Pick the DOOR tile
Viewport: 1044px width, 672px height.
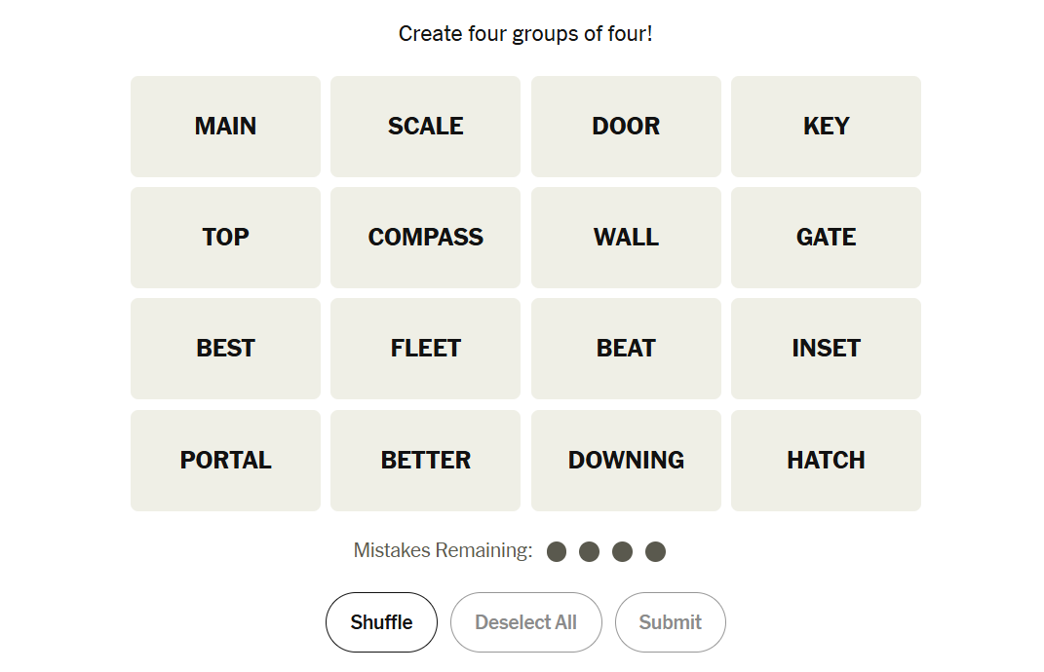(x=626, y=127)
